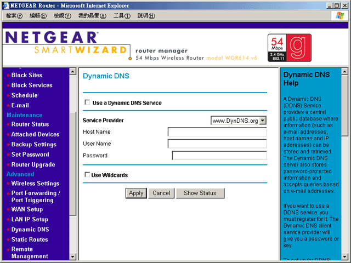Click the Internet Explorer icon in title bar
The width and height of the screenshot is (351, 263).
6,5
